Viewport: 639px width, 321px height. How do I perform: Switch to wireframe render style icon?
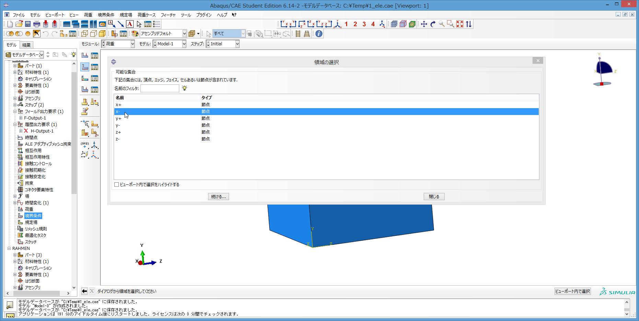point(84,34)
